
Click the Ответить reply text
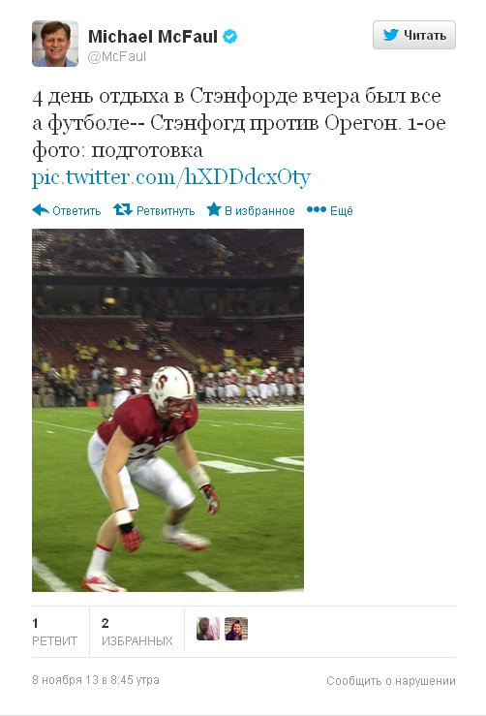click(x=76, y=211)
